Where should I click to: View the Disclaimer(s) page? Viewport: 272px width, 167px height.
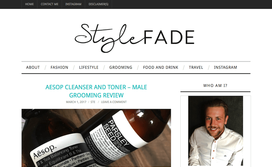pyautogui.click(x=98, y=4)
